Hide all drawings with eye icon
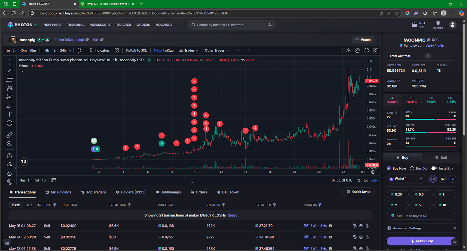The image size is (467, 251). [9, 182]
